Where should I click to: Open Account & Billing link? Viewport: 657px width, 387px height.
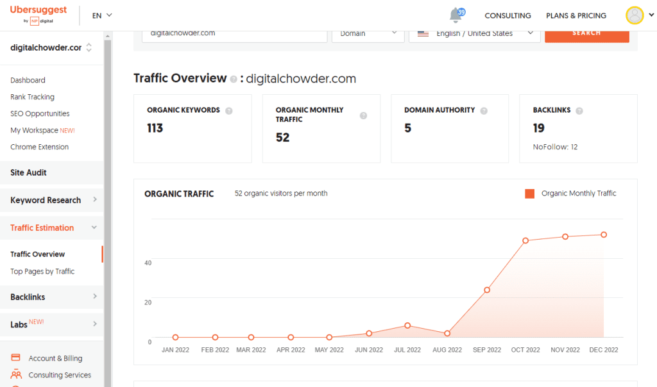pyautogui.click(x=55, y=358)
